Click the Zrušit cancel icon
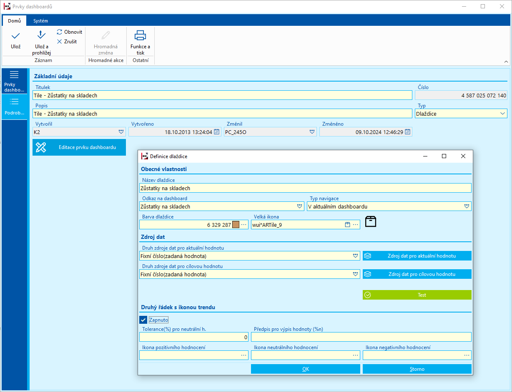 (x=60, y=42)
